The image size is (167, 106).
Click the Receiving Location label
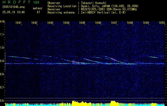(x=62, y=6)
